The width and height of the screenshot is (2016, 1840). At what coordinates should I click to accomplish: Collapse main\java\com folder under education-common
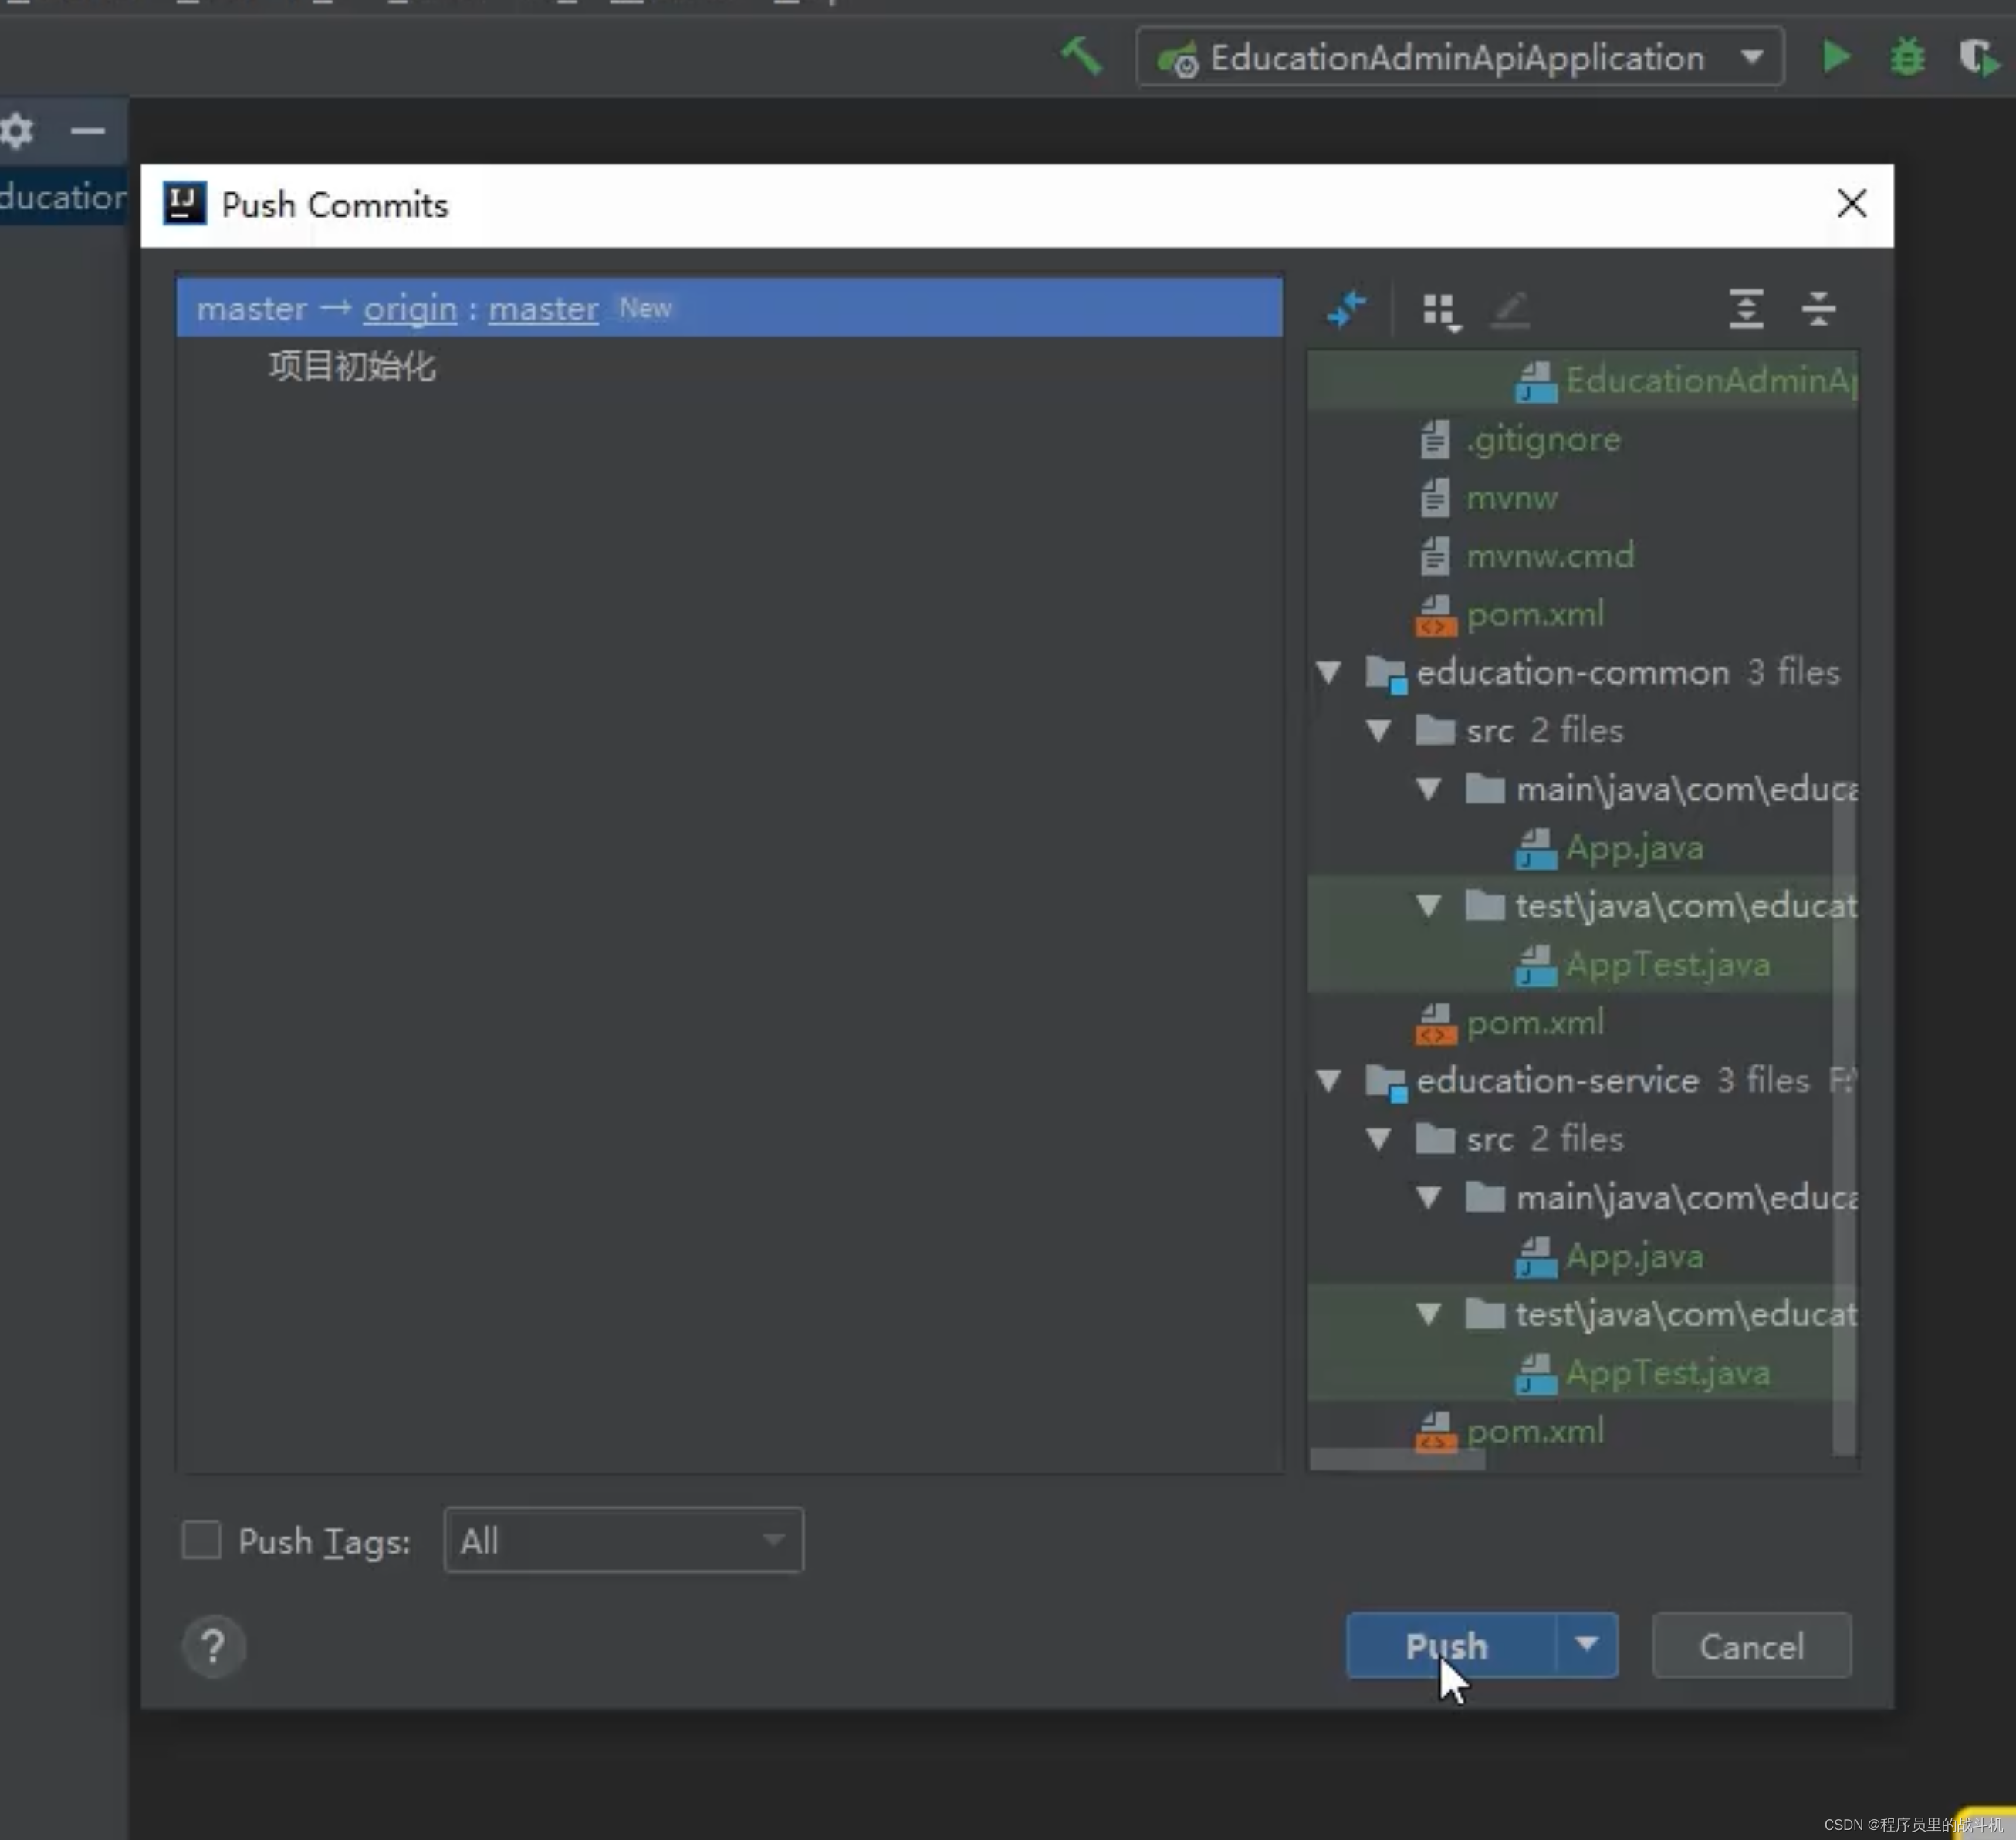pyautogui.click(x=1428, y=790)
